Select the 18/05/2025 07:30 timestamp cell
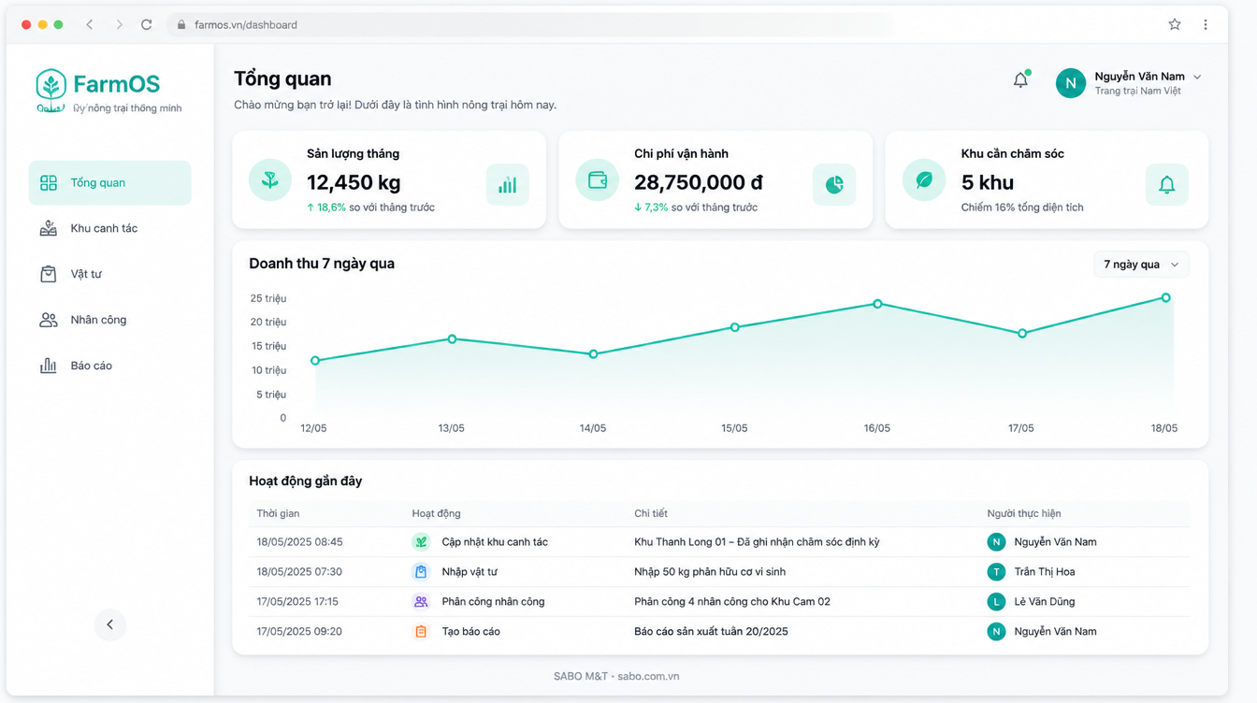Image resolution: width=1257 pixels, height=703 pixels. 299,572
